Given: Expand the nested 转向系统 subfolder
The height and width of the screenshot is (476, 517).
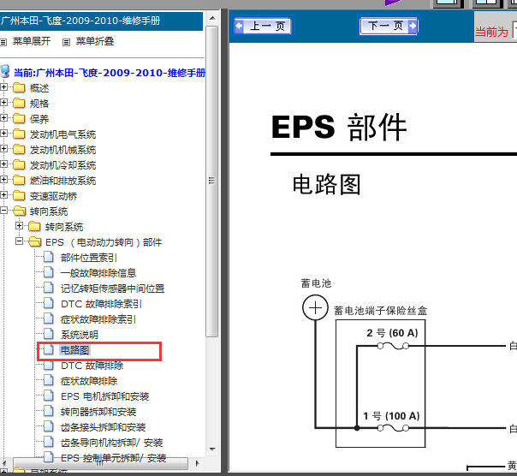Looking at the screenshot, I should 19,226.
